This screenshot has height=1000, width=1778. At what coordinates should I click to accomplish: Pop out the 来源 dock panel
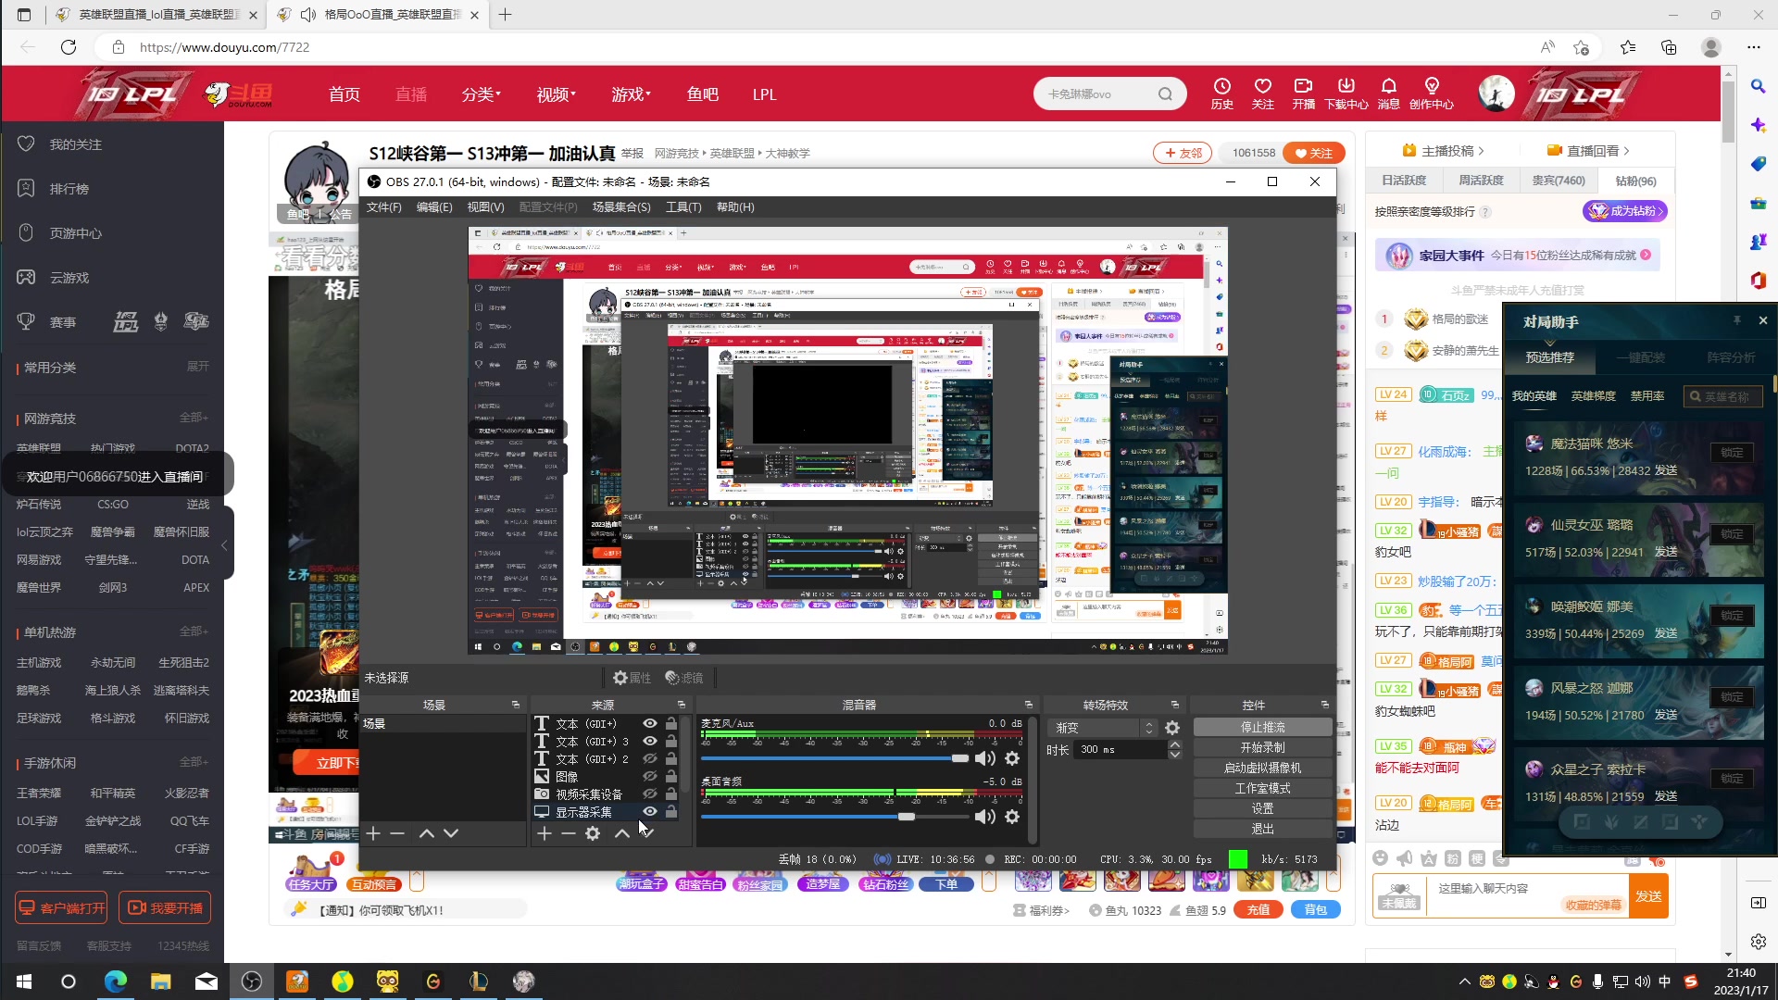coord(682,705)
